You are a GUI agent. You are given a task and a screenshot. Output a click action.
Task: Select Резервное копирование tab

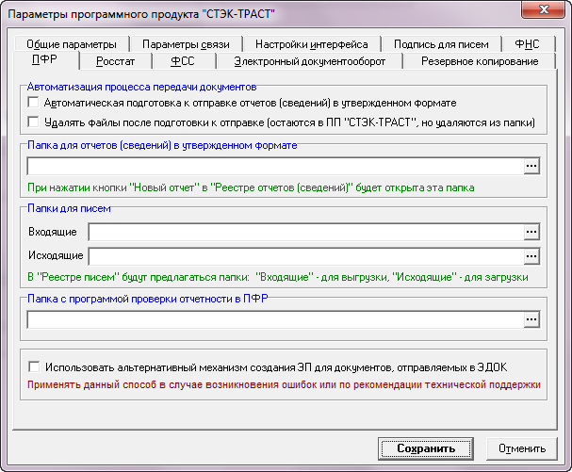[x=480, y=61]
